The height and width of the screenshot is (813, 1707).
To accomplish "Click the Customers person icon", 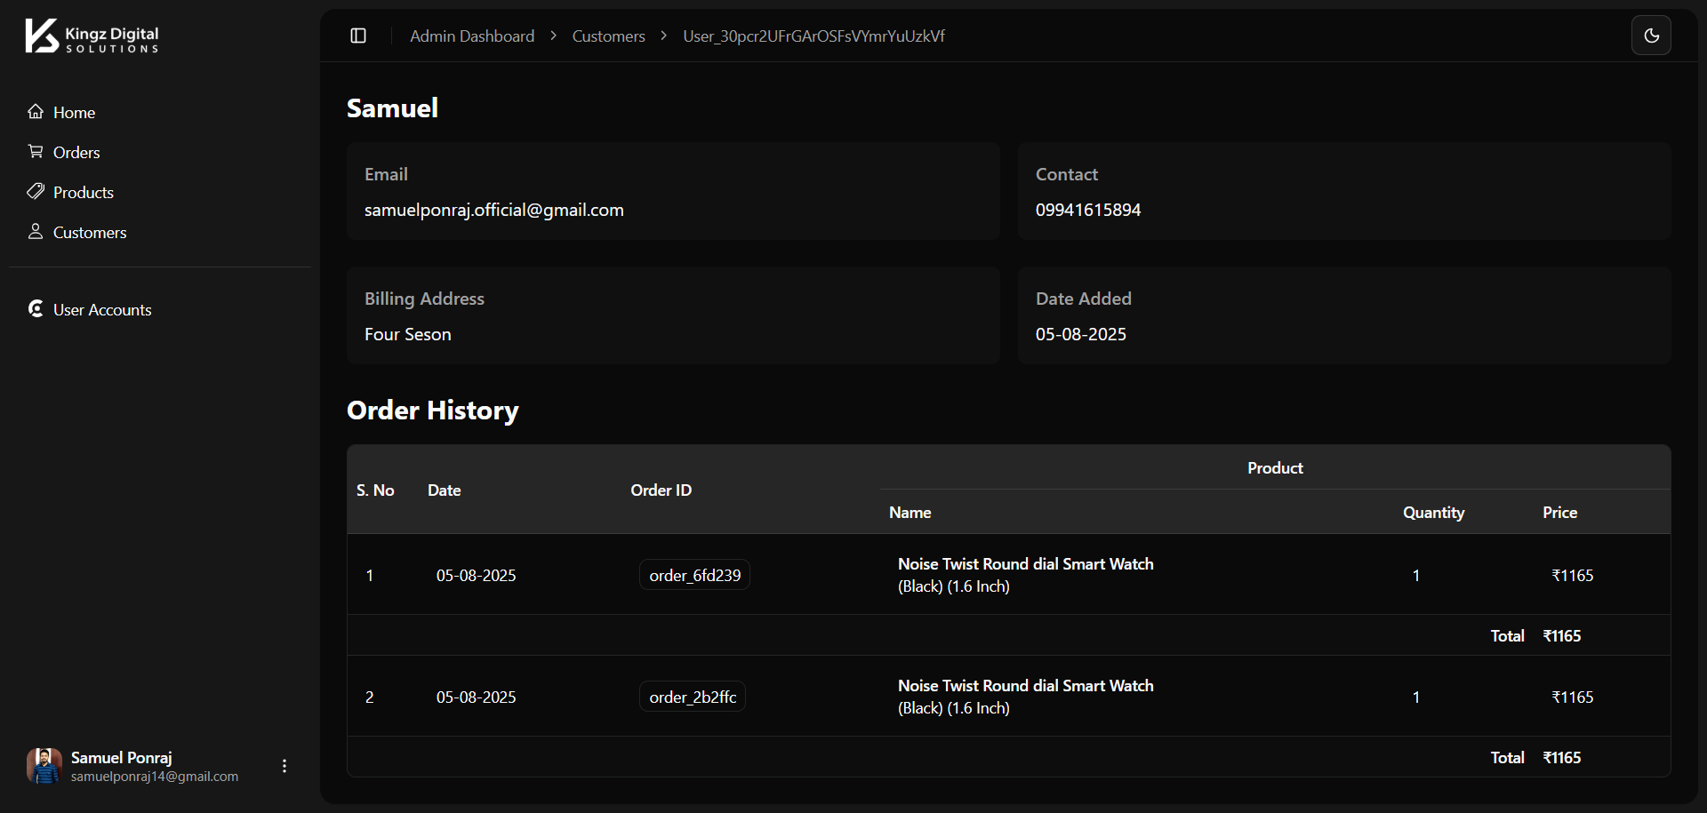I will pos(36,232).
